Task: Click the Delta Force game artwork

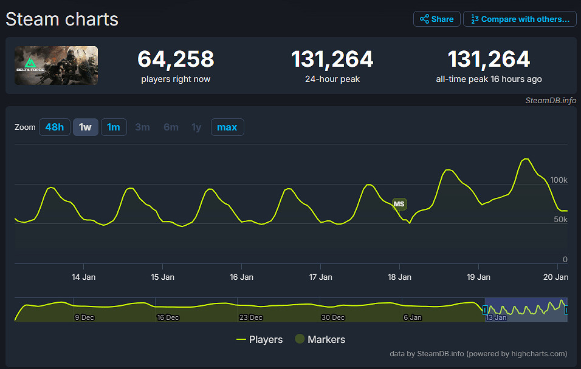Action: click(56, 66)
